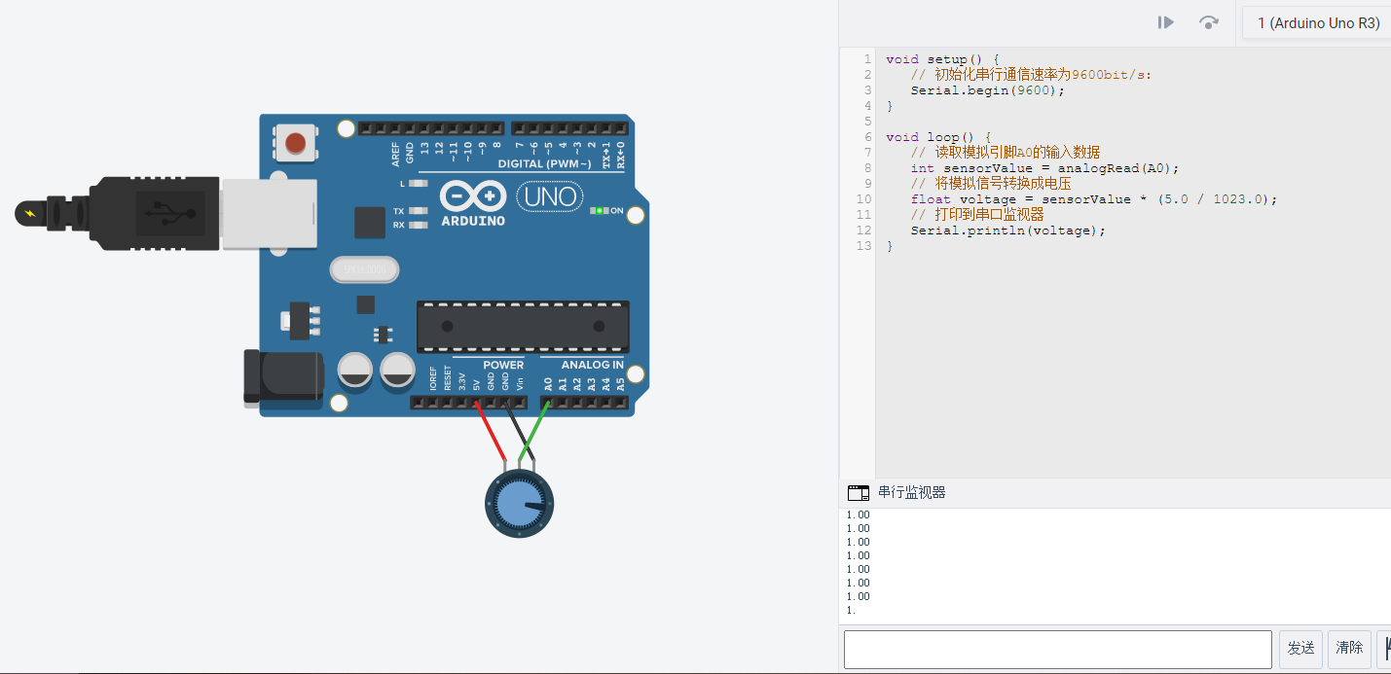
Task: Click the '// 将模拟信号转换成电压' comment line
Action: pyautogui.click(x=991, y=184)
